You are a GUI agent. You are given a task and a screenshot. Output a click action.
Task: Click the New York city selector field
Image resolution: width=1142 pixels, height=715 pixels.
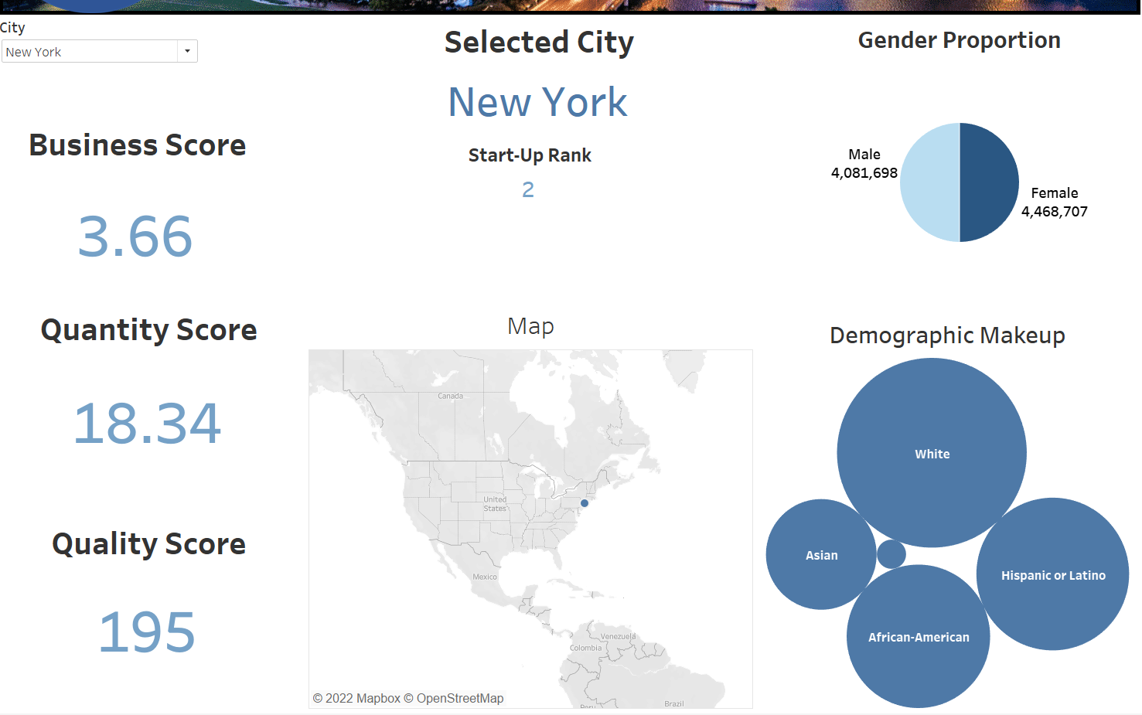pyautogui.click(x=90, y=52)
